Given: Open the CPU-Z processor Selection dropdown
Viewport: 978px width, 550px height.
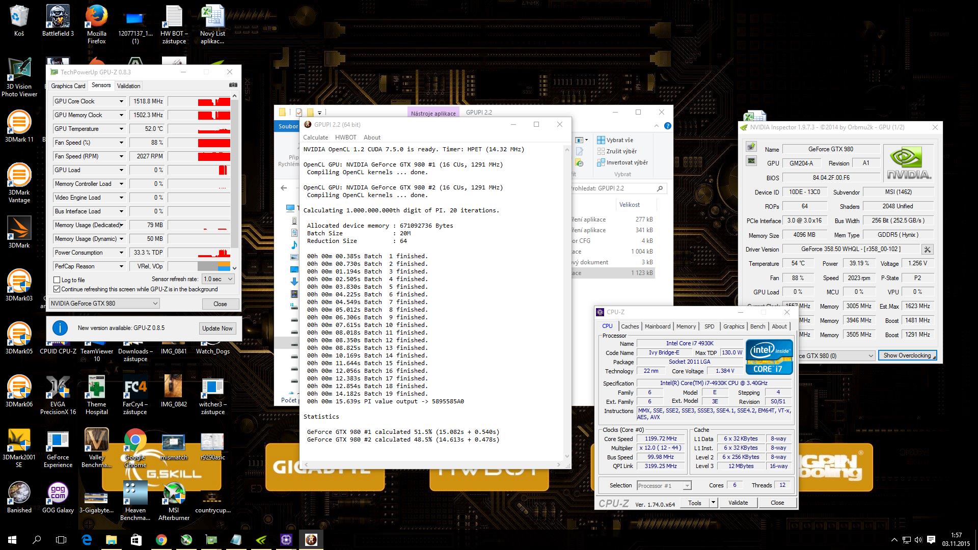Looking at the screenshot, I should (664, 486).
